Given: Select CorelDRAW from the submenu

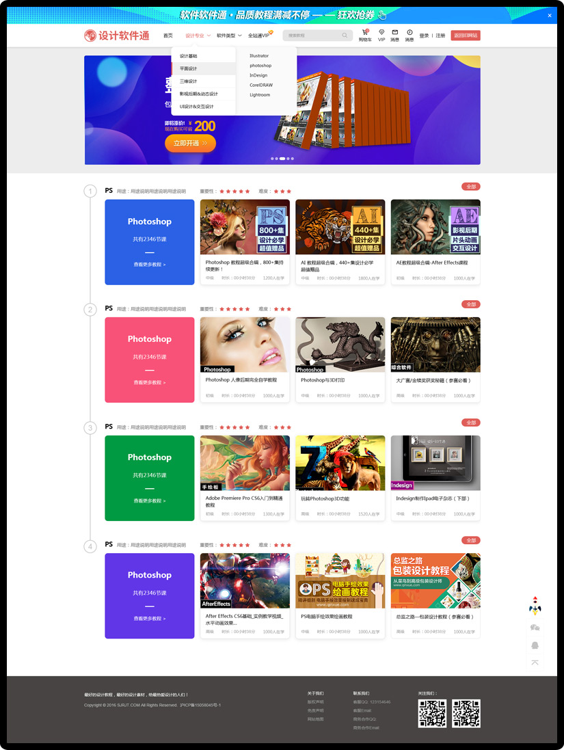Looking at the screenshot, I should (261, 85).
